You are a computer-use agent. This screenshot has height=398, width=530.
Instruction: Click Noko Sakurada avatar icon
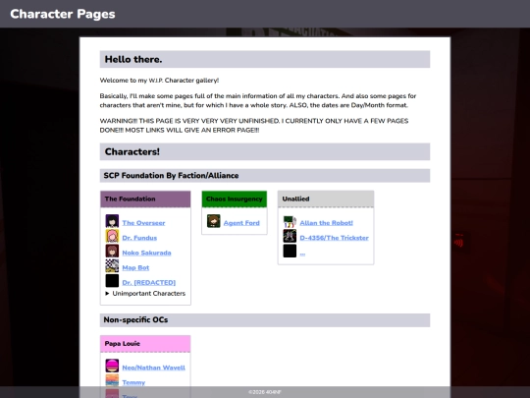coord(112,251)
